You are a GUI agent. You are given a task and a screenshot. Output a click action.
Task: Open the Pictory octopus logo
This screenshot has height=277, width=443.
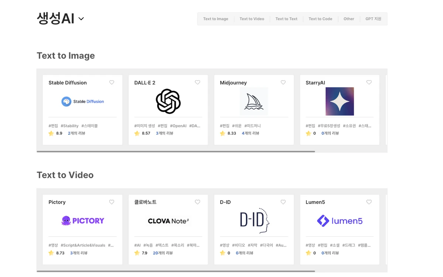click(83, 221)
